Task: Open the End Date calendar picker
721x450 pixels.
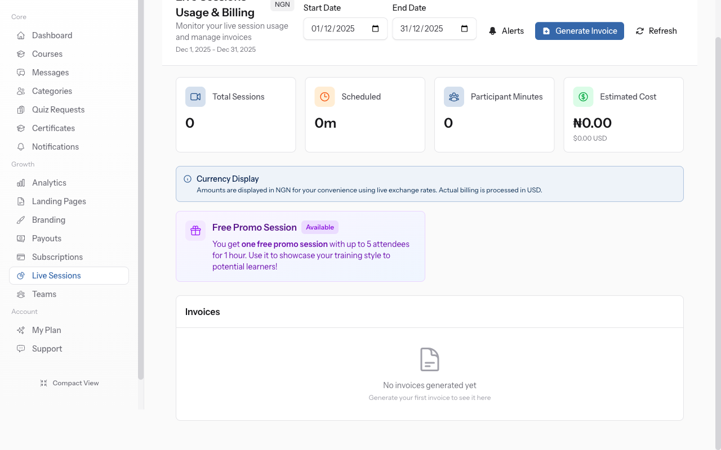Action: 465,29
